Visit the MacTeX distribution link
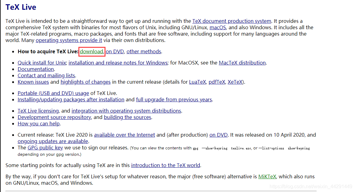 point(242,63)
